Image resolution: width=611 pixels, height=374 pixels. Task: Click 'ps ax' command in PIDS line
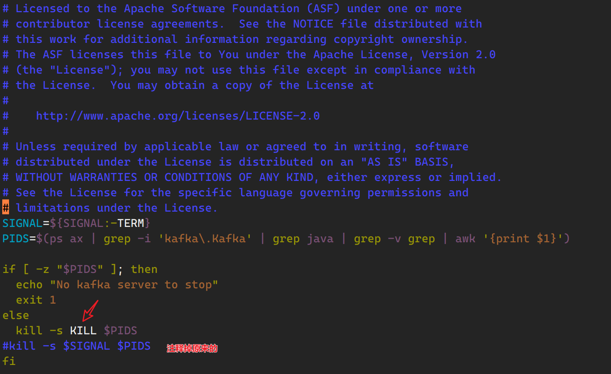tap(66, 239)
